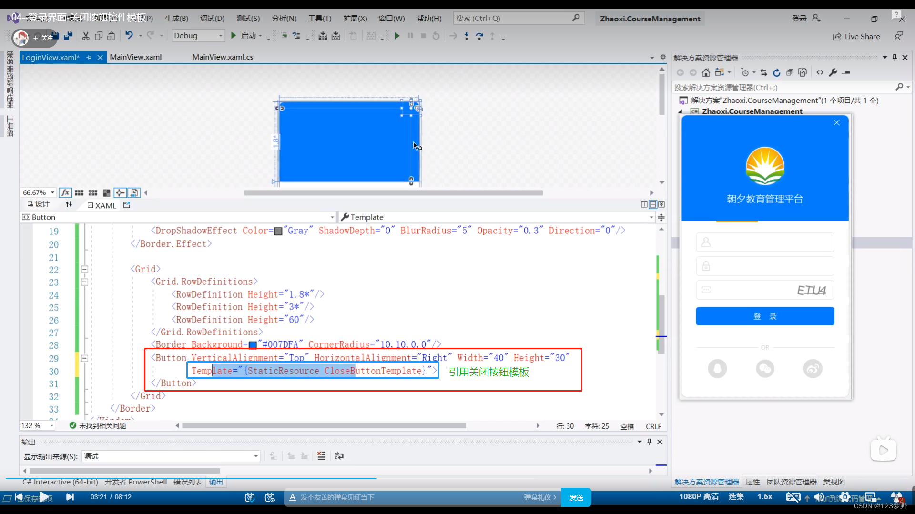This screenshot has height=514, width=915.
Task: Click the Gray color swatch on line 19
Action: tap(278, 231)
